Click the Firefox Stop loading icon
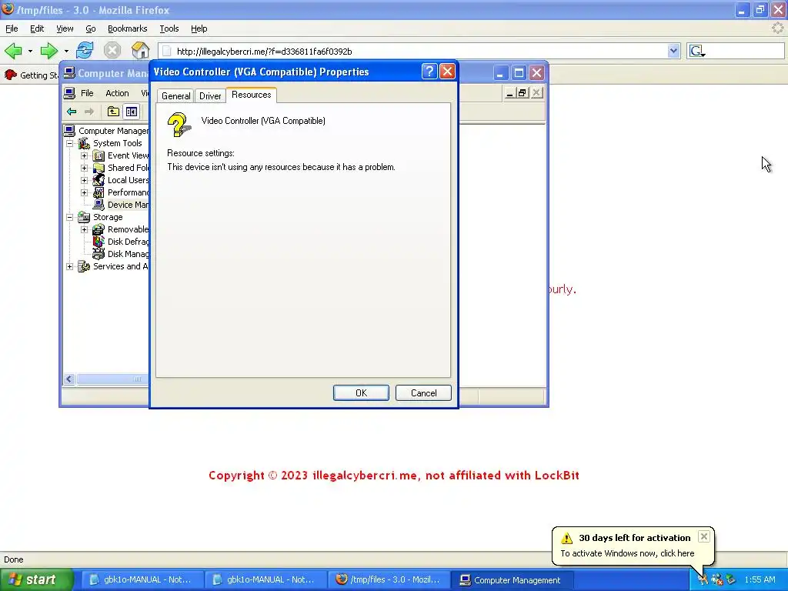Image resolution: width=788 pixels, height=591 pixels. (x=112, y=51)
